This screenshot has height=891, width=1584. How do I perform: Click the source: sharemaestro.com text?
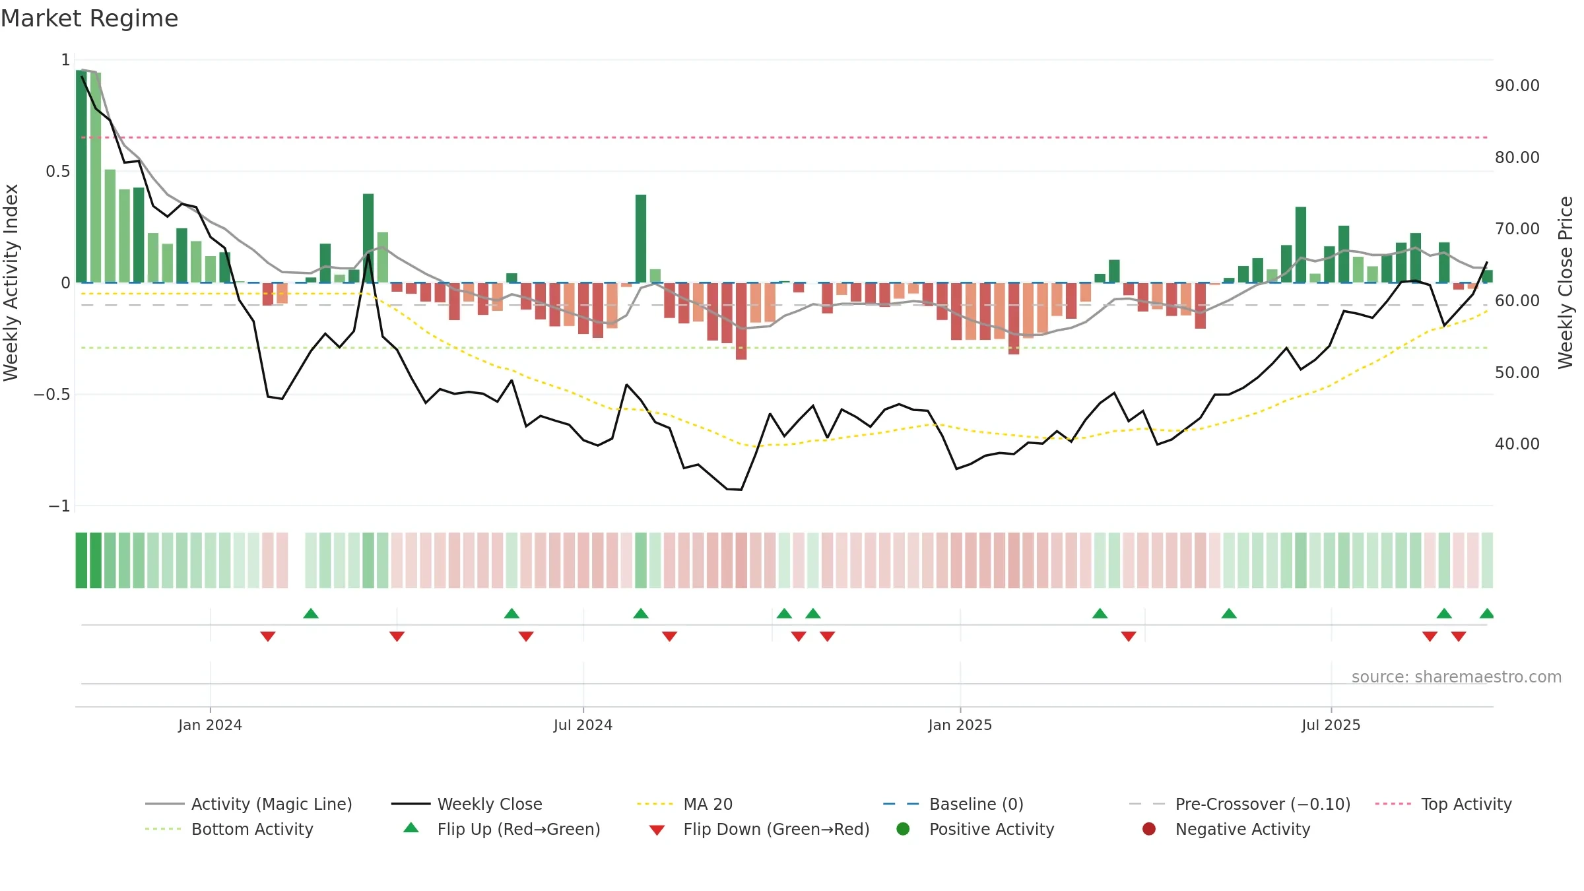1457,676
